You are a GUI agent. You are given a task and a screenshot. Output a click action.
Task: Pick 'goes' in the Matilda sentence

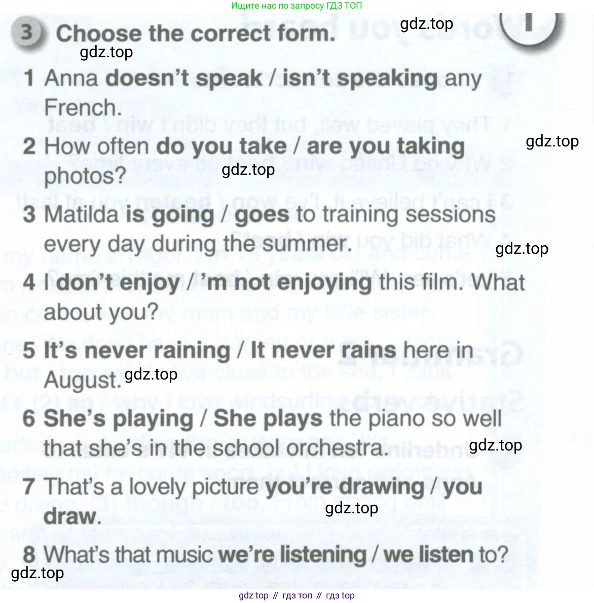(262, 215)
